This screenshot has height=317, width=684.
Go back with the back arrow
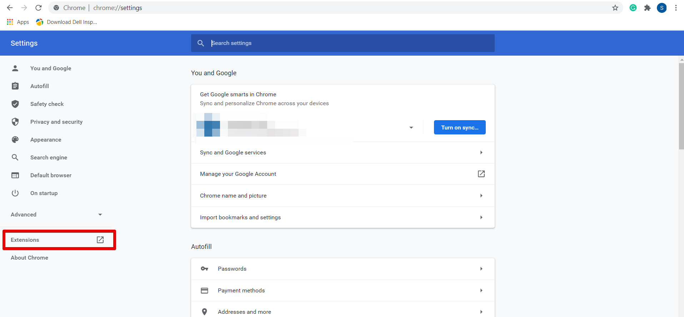pyautogui.click(x=10, y=8)
